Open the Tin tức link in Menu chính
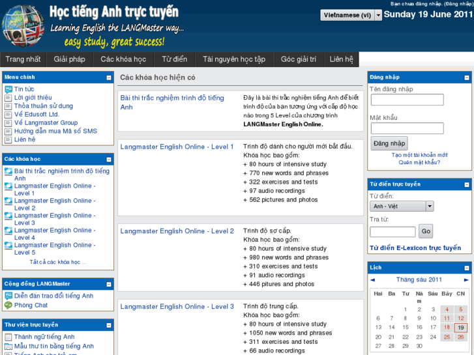 pyautogui.click(x=24, y=89)
